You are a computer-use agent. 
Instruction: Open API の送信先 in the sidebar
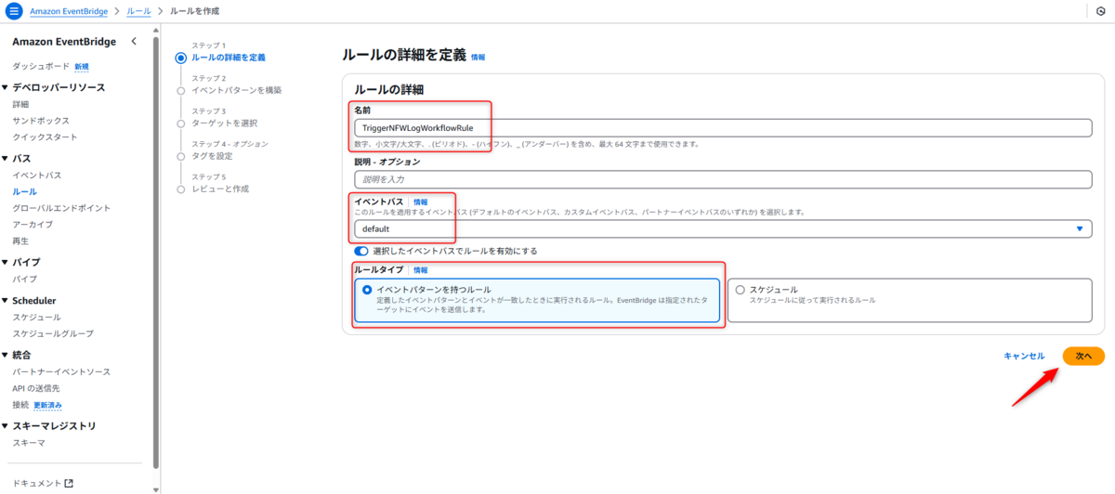click(36, 388)
